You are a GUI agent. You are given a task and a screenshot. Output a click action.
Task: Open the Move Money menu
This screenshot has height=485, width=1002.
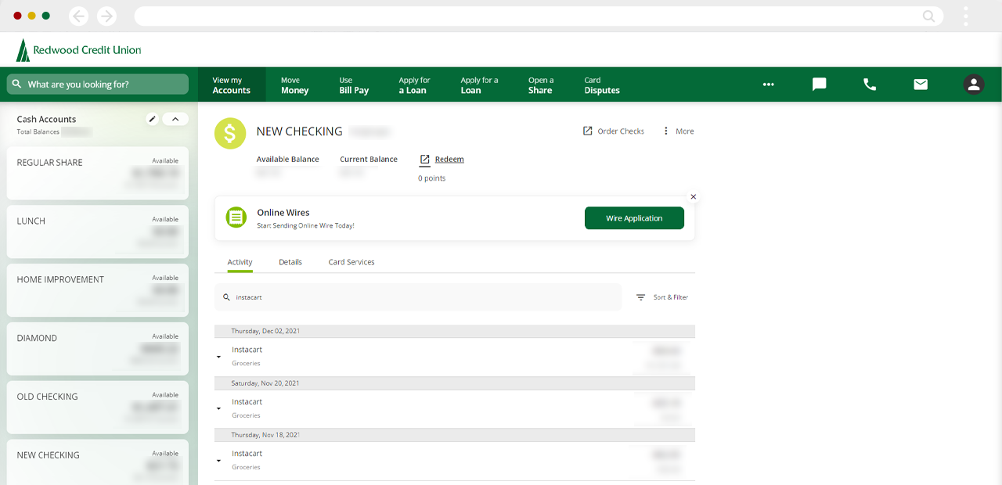click(294, 85)
